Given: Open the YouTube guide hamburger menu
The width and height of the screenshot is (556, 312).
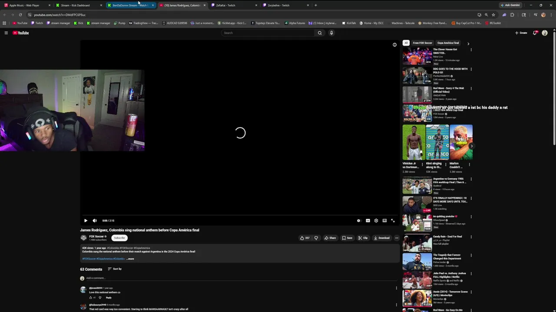Looking at the screenshot, I should click(x=6, y=33).
